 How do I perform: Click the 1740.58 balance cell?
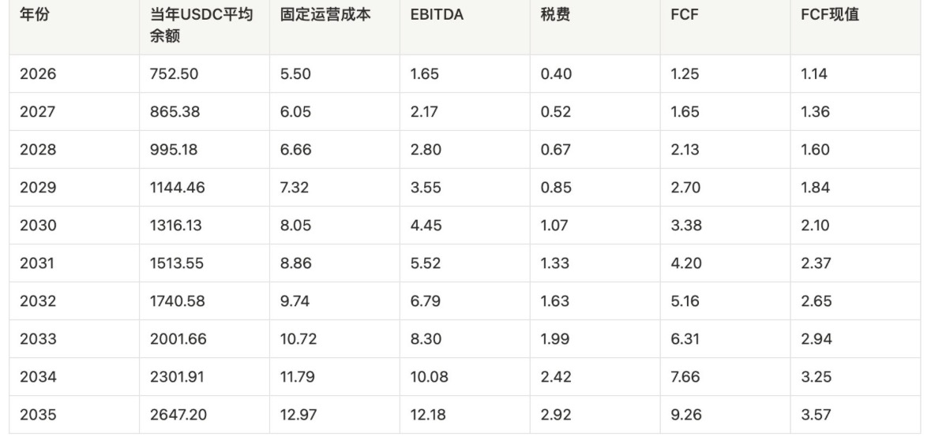pyautogui.click(x=177, y=301)
